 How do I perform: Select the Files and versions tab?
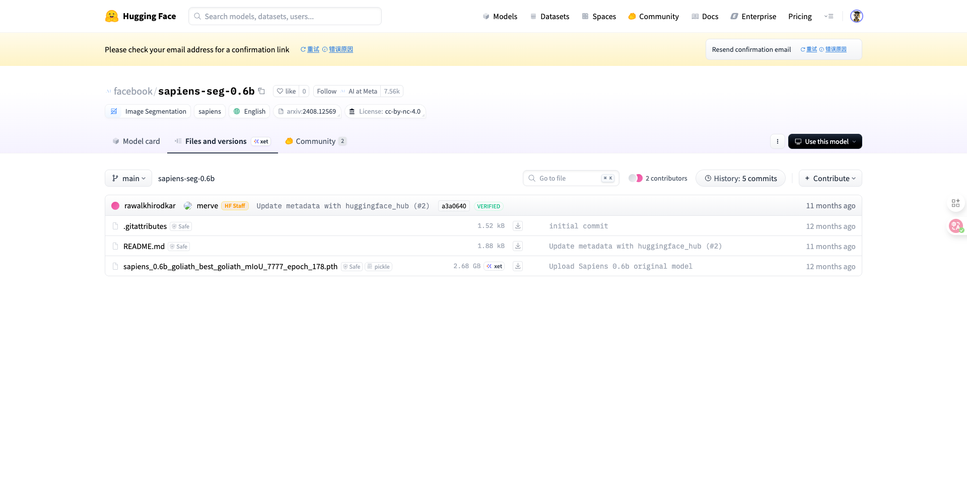coord(222,141)
